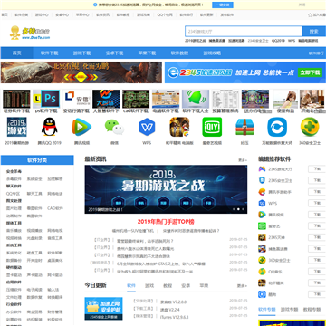Image resolution: width=326 pixels, height=326 pixels.
Task: Switch to 安卓 tab in 今日更新
Action: (186, 285)
